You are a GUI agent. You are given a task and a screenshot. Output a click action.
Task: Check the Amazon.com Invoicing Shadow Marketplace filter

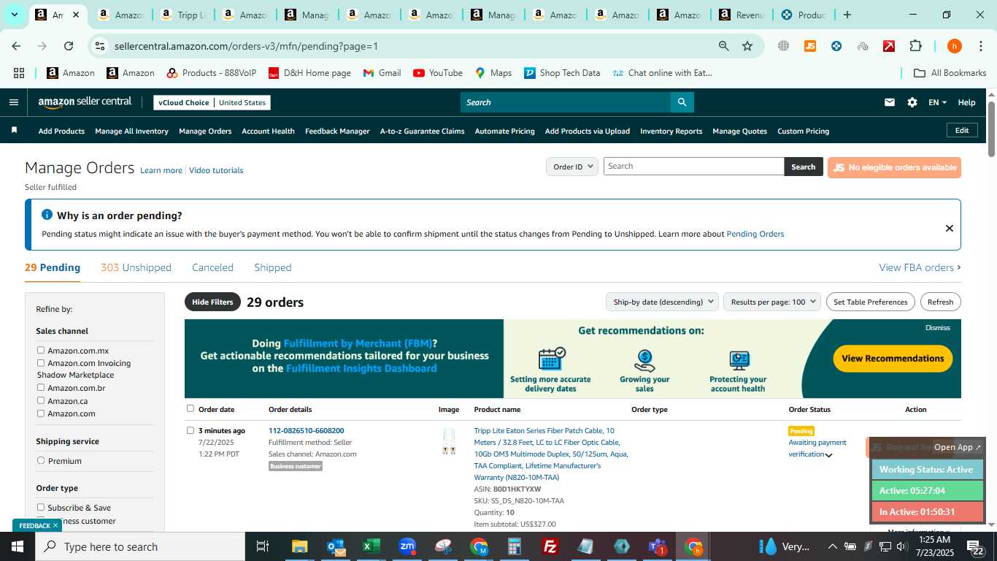click(41, 362)
